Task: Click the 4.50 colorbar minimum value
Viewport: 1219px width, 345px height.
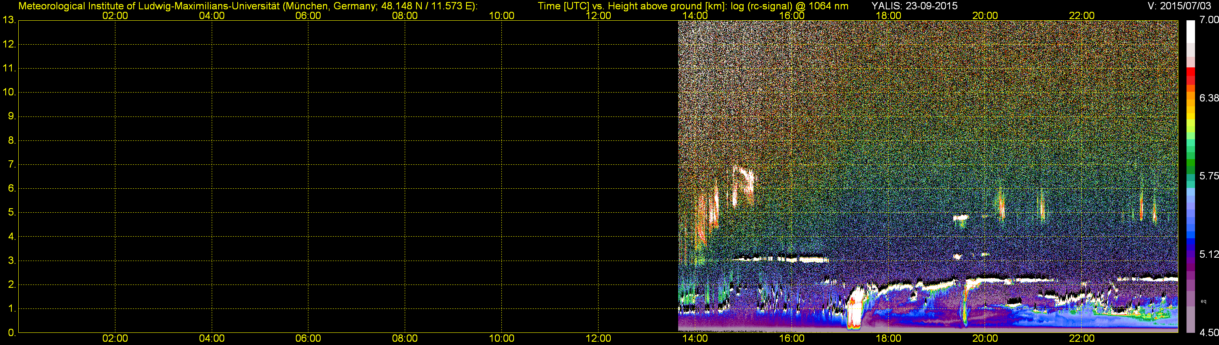Action: [1208, 333]
